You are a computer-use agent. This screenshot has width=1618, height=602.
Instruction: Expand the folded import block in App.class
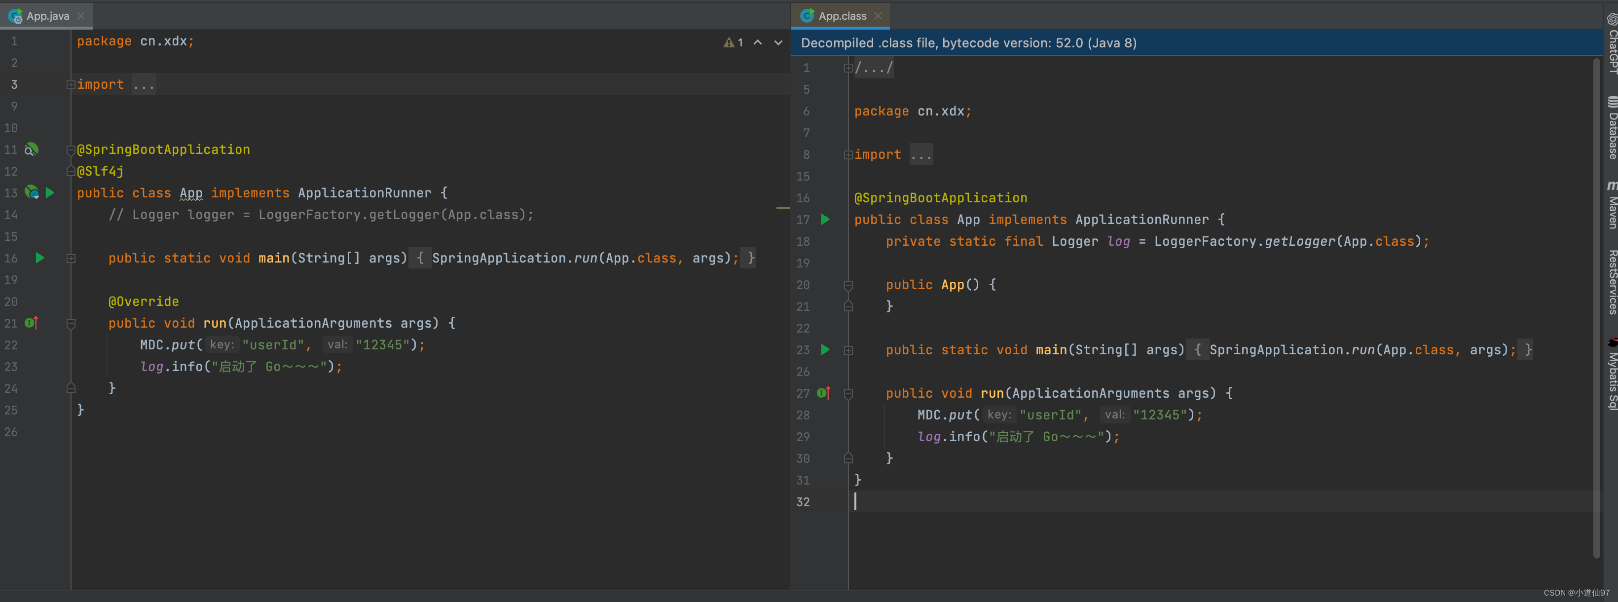pyautogui.click(x=848, y=154)
